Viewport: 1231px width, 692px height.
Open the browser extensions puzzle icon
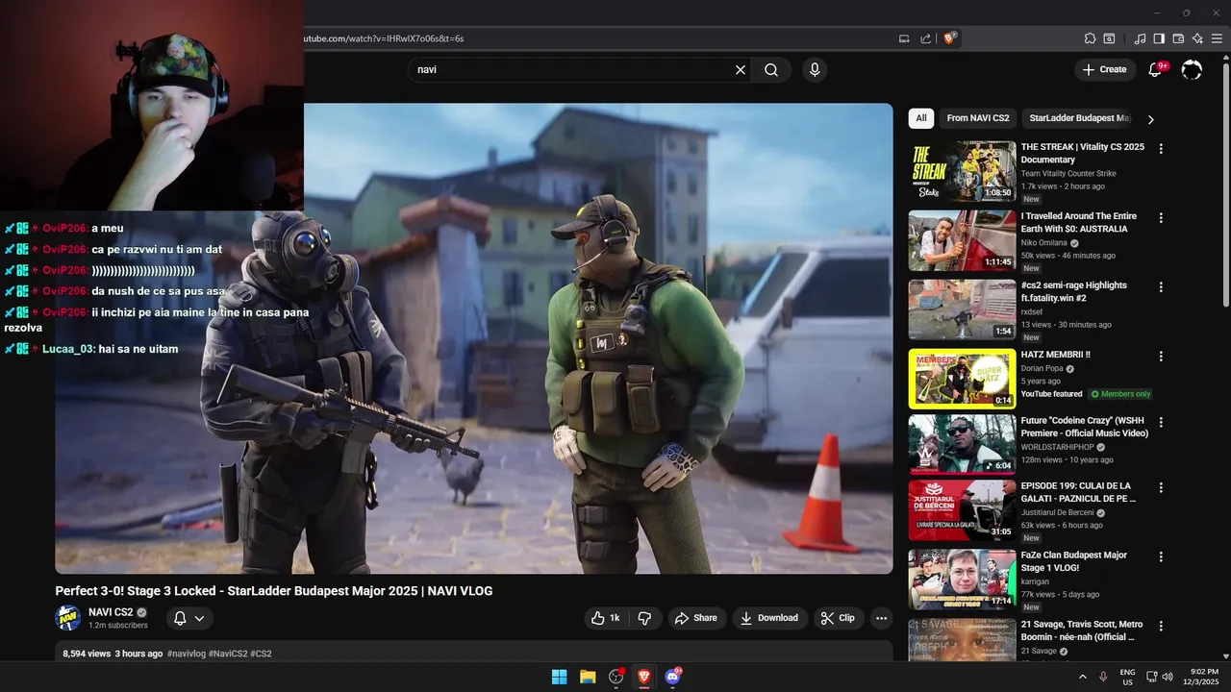pos(1090,38)
